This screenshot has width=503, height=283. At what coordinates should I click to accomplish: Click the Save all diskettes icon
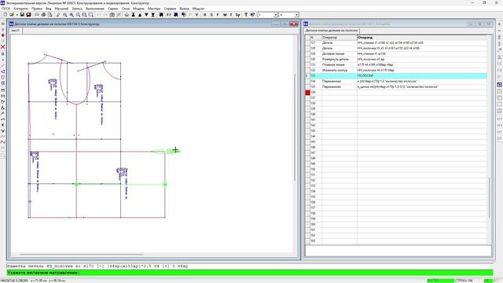pos(28,14)
